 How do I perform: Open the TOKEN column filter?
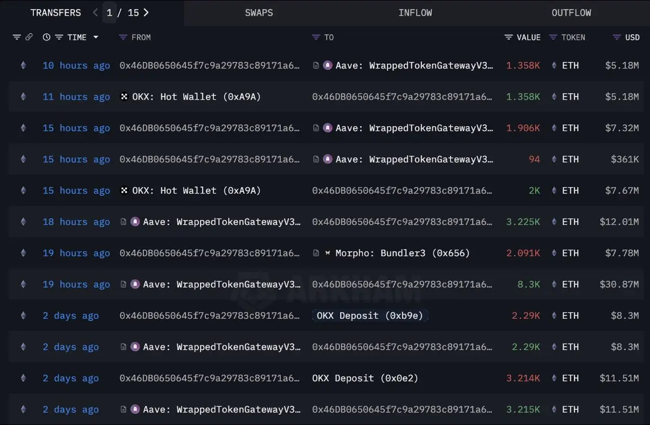(553, 37)
